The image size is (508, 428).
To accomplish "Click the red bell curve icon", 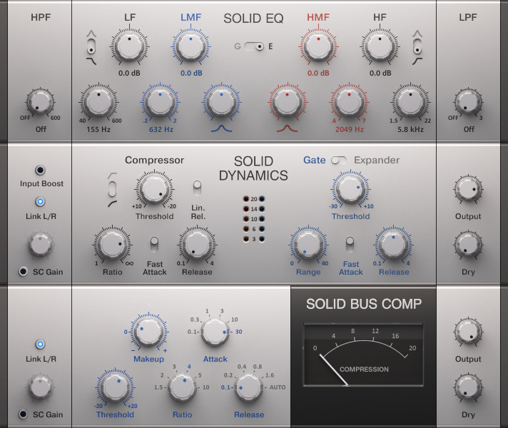I will (x=287, y=128).
